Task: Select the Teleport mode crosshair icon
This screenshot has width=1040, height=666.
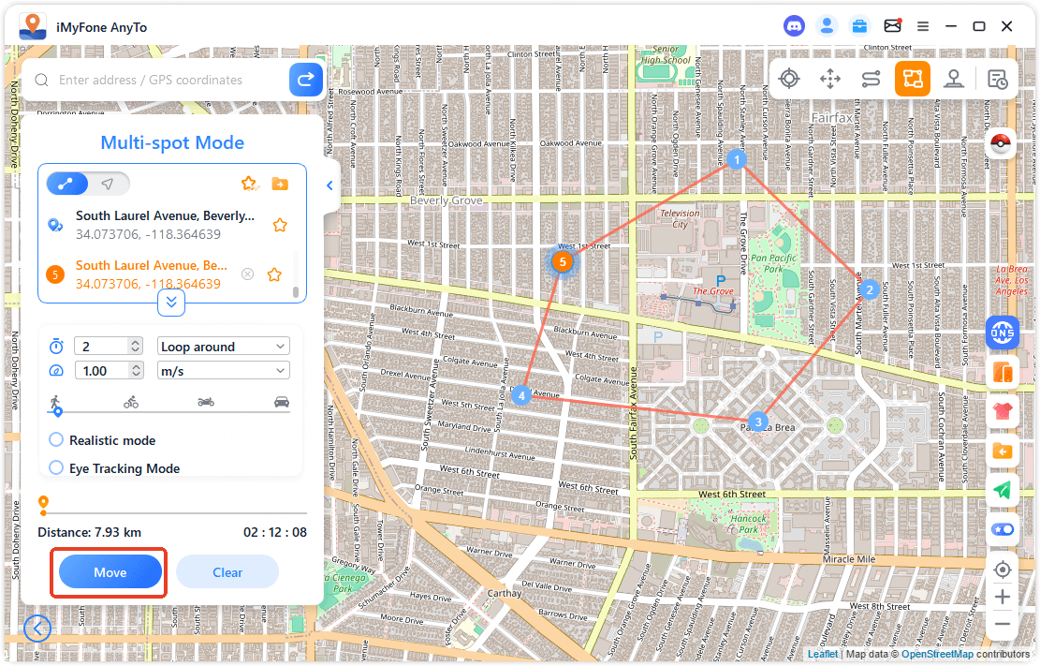Action: pyautogui.click(x=789, y=79)
